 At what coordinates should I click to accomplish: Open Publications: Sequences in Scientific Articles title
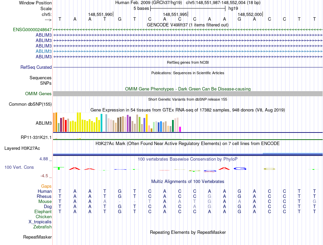point(188,73)
